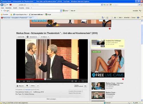
Task: Toggle the wide player size icon
Action: [x=83, y=81]
